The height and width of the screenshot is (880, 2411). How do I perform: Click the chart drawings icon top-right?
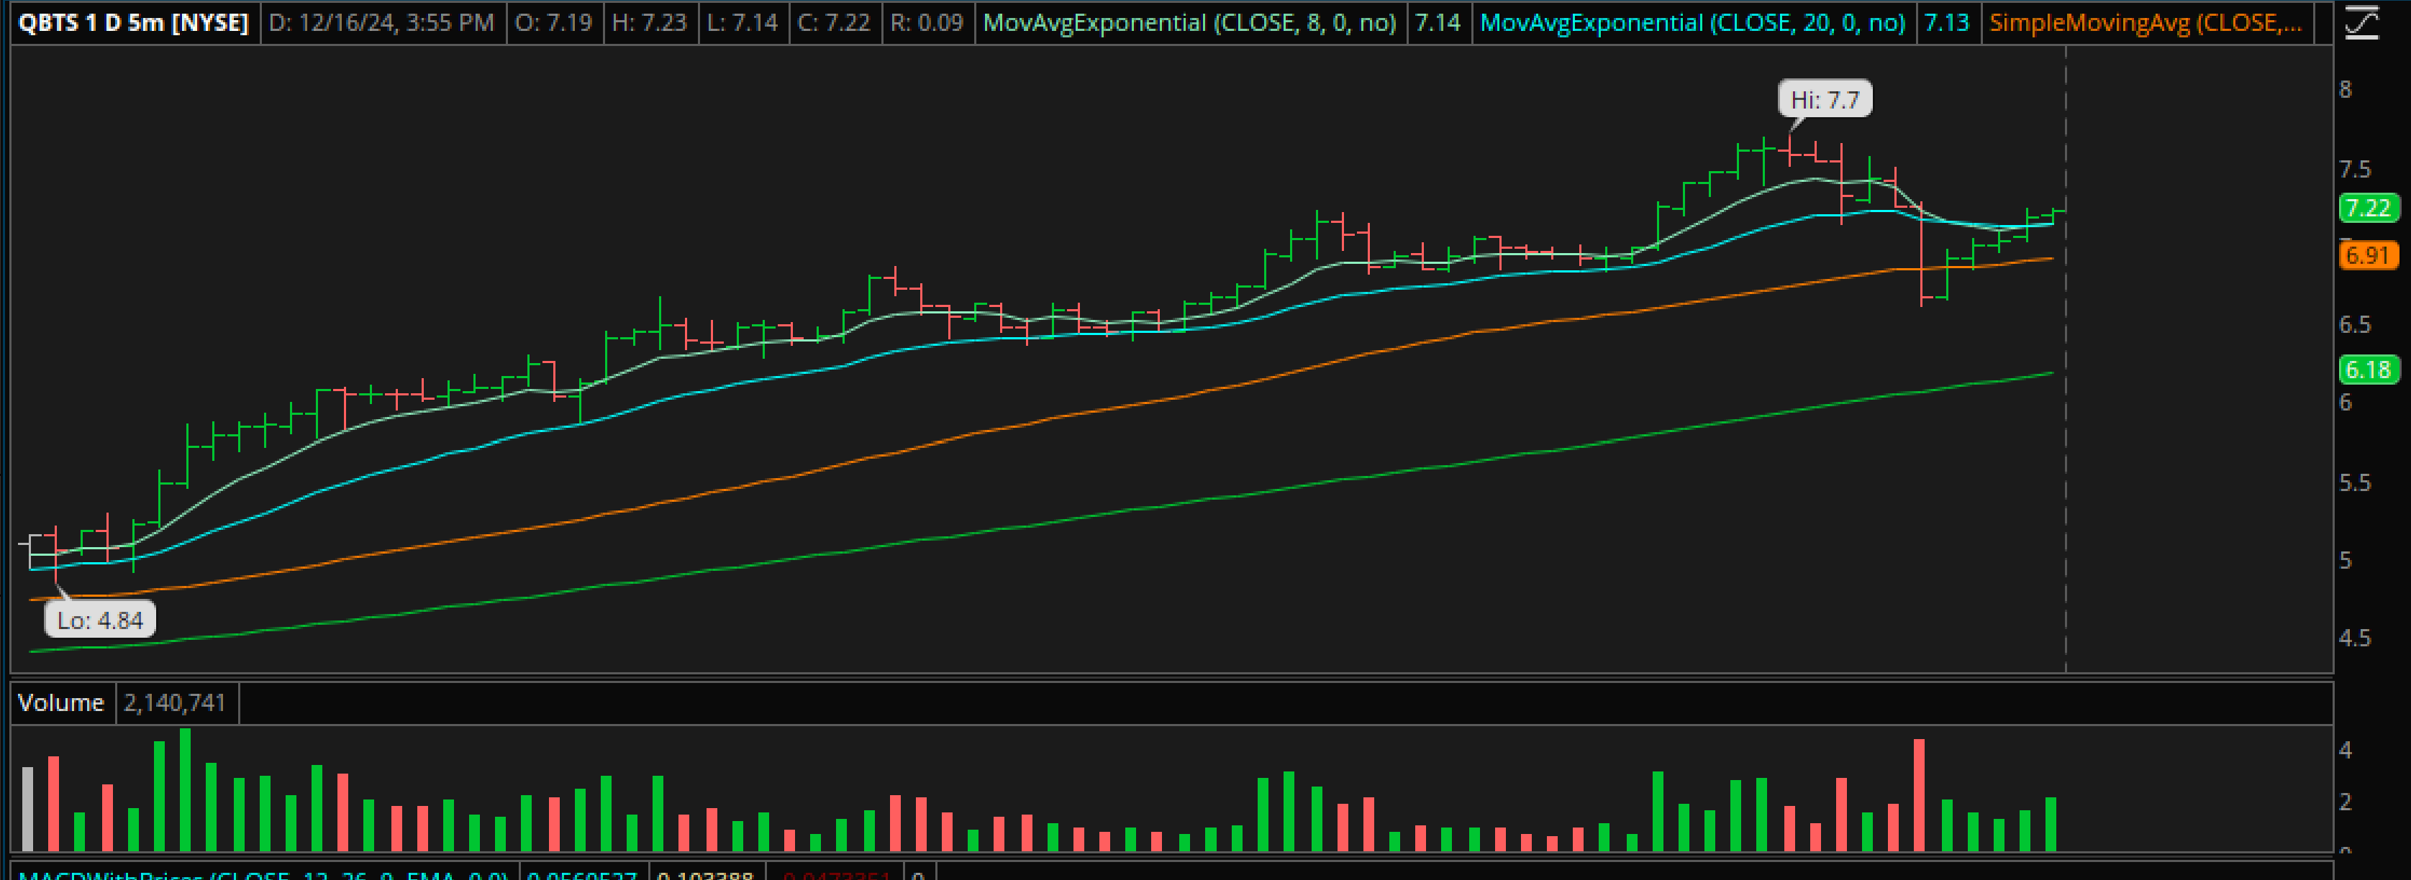pos(2361,22)
